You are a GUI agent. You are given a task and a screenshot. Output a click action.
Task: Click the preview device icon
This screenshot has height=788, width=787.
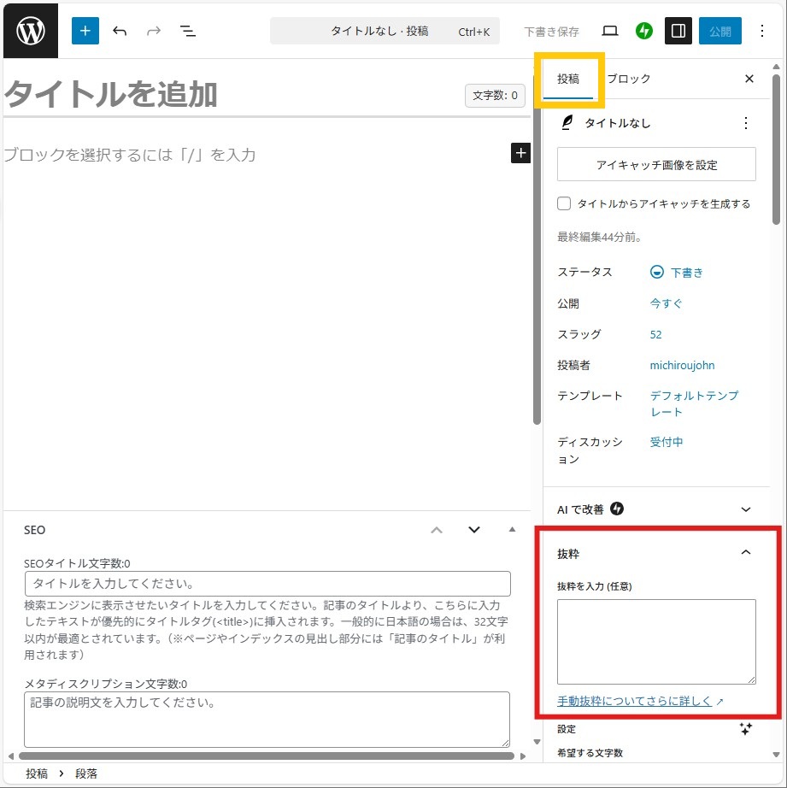610,32
